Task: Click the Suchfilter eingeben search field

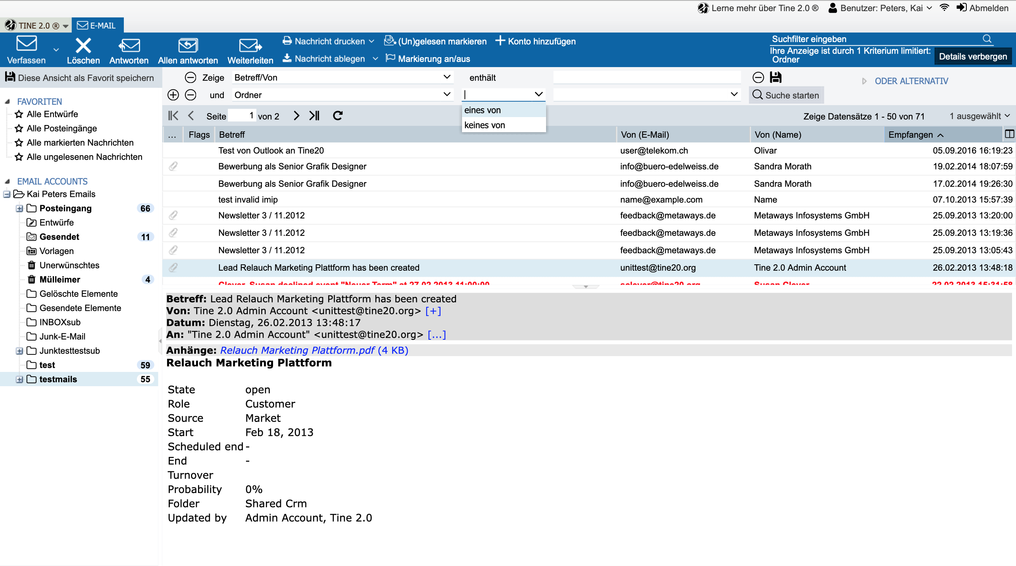Action: [876, 39]
